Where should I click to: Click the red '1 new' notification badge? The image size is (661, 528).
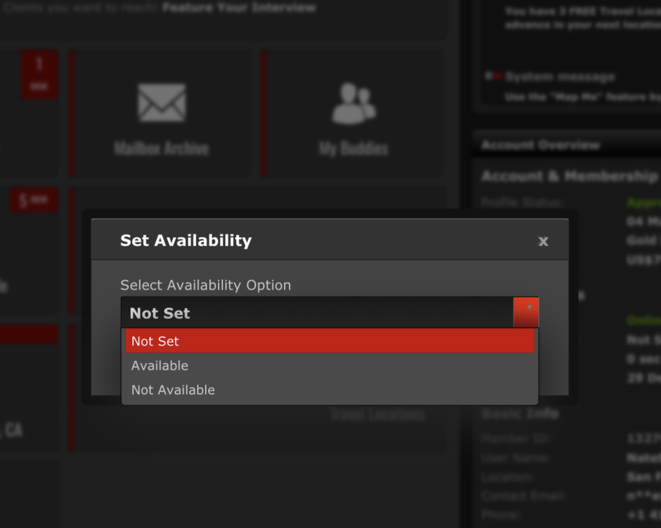point(39,74)
